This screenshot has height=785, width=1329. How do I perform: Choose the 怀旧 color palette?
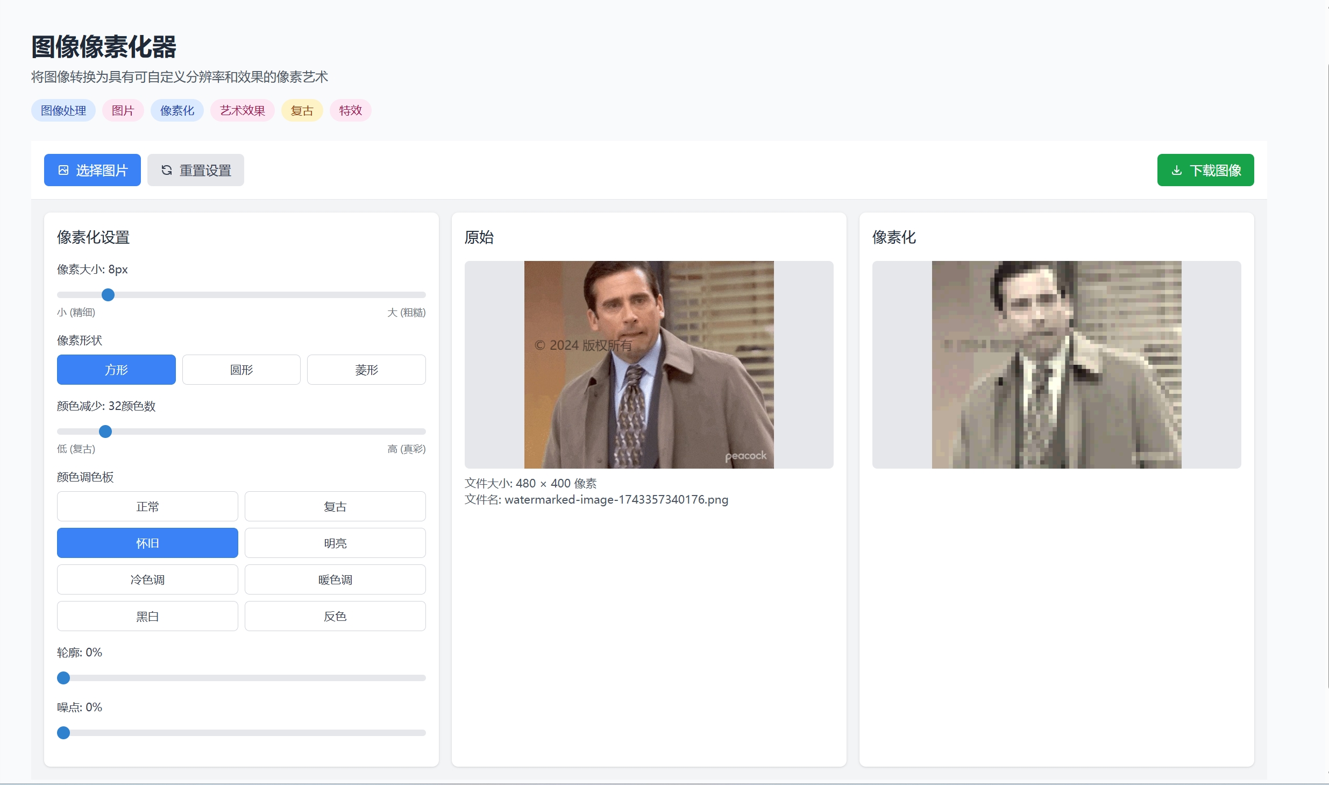pyautogui.click(x=147, y=543)
